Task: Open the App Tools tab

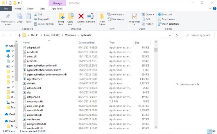Action: tap(57, 9)
